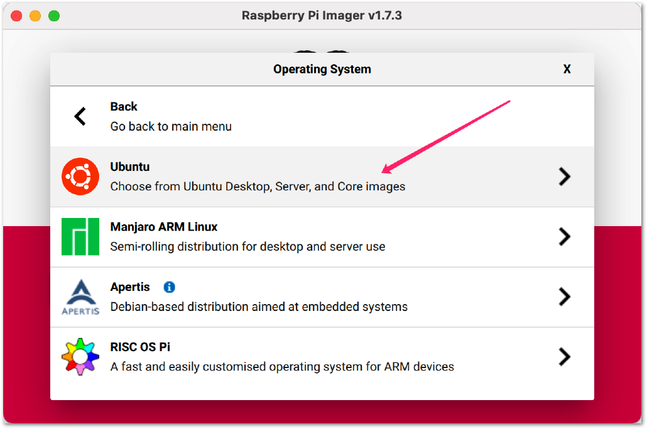Expand the Ubuntu entry chevron
Viewport: 647px width, 429px height.
pos(565,176)
